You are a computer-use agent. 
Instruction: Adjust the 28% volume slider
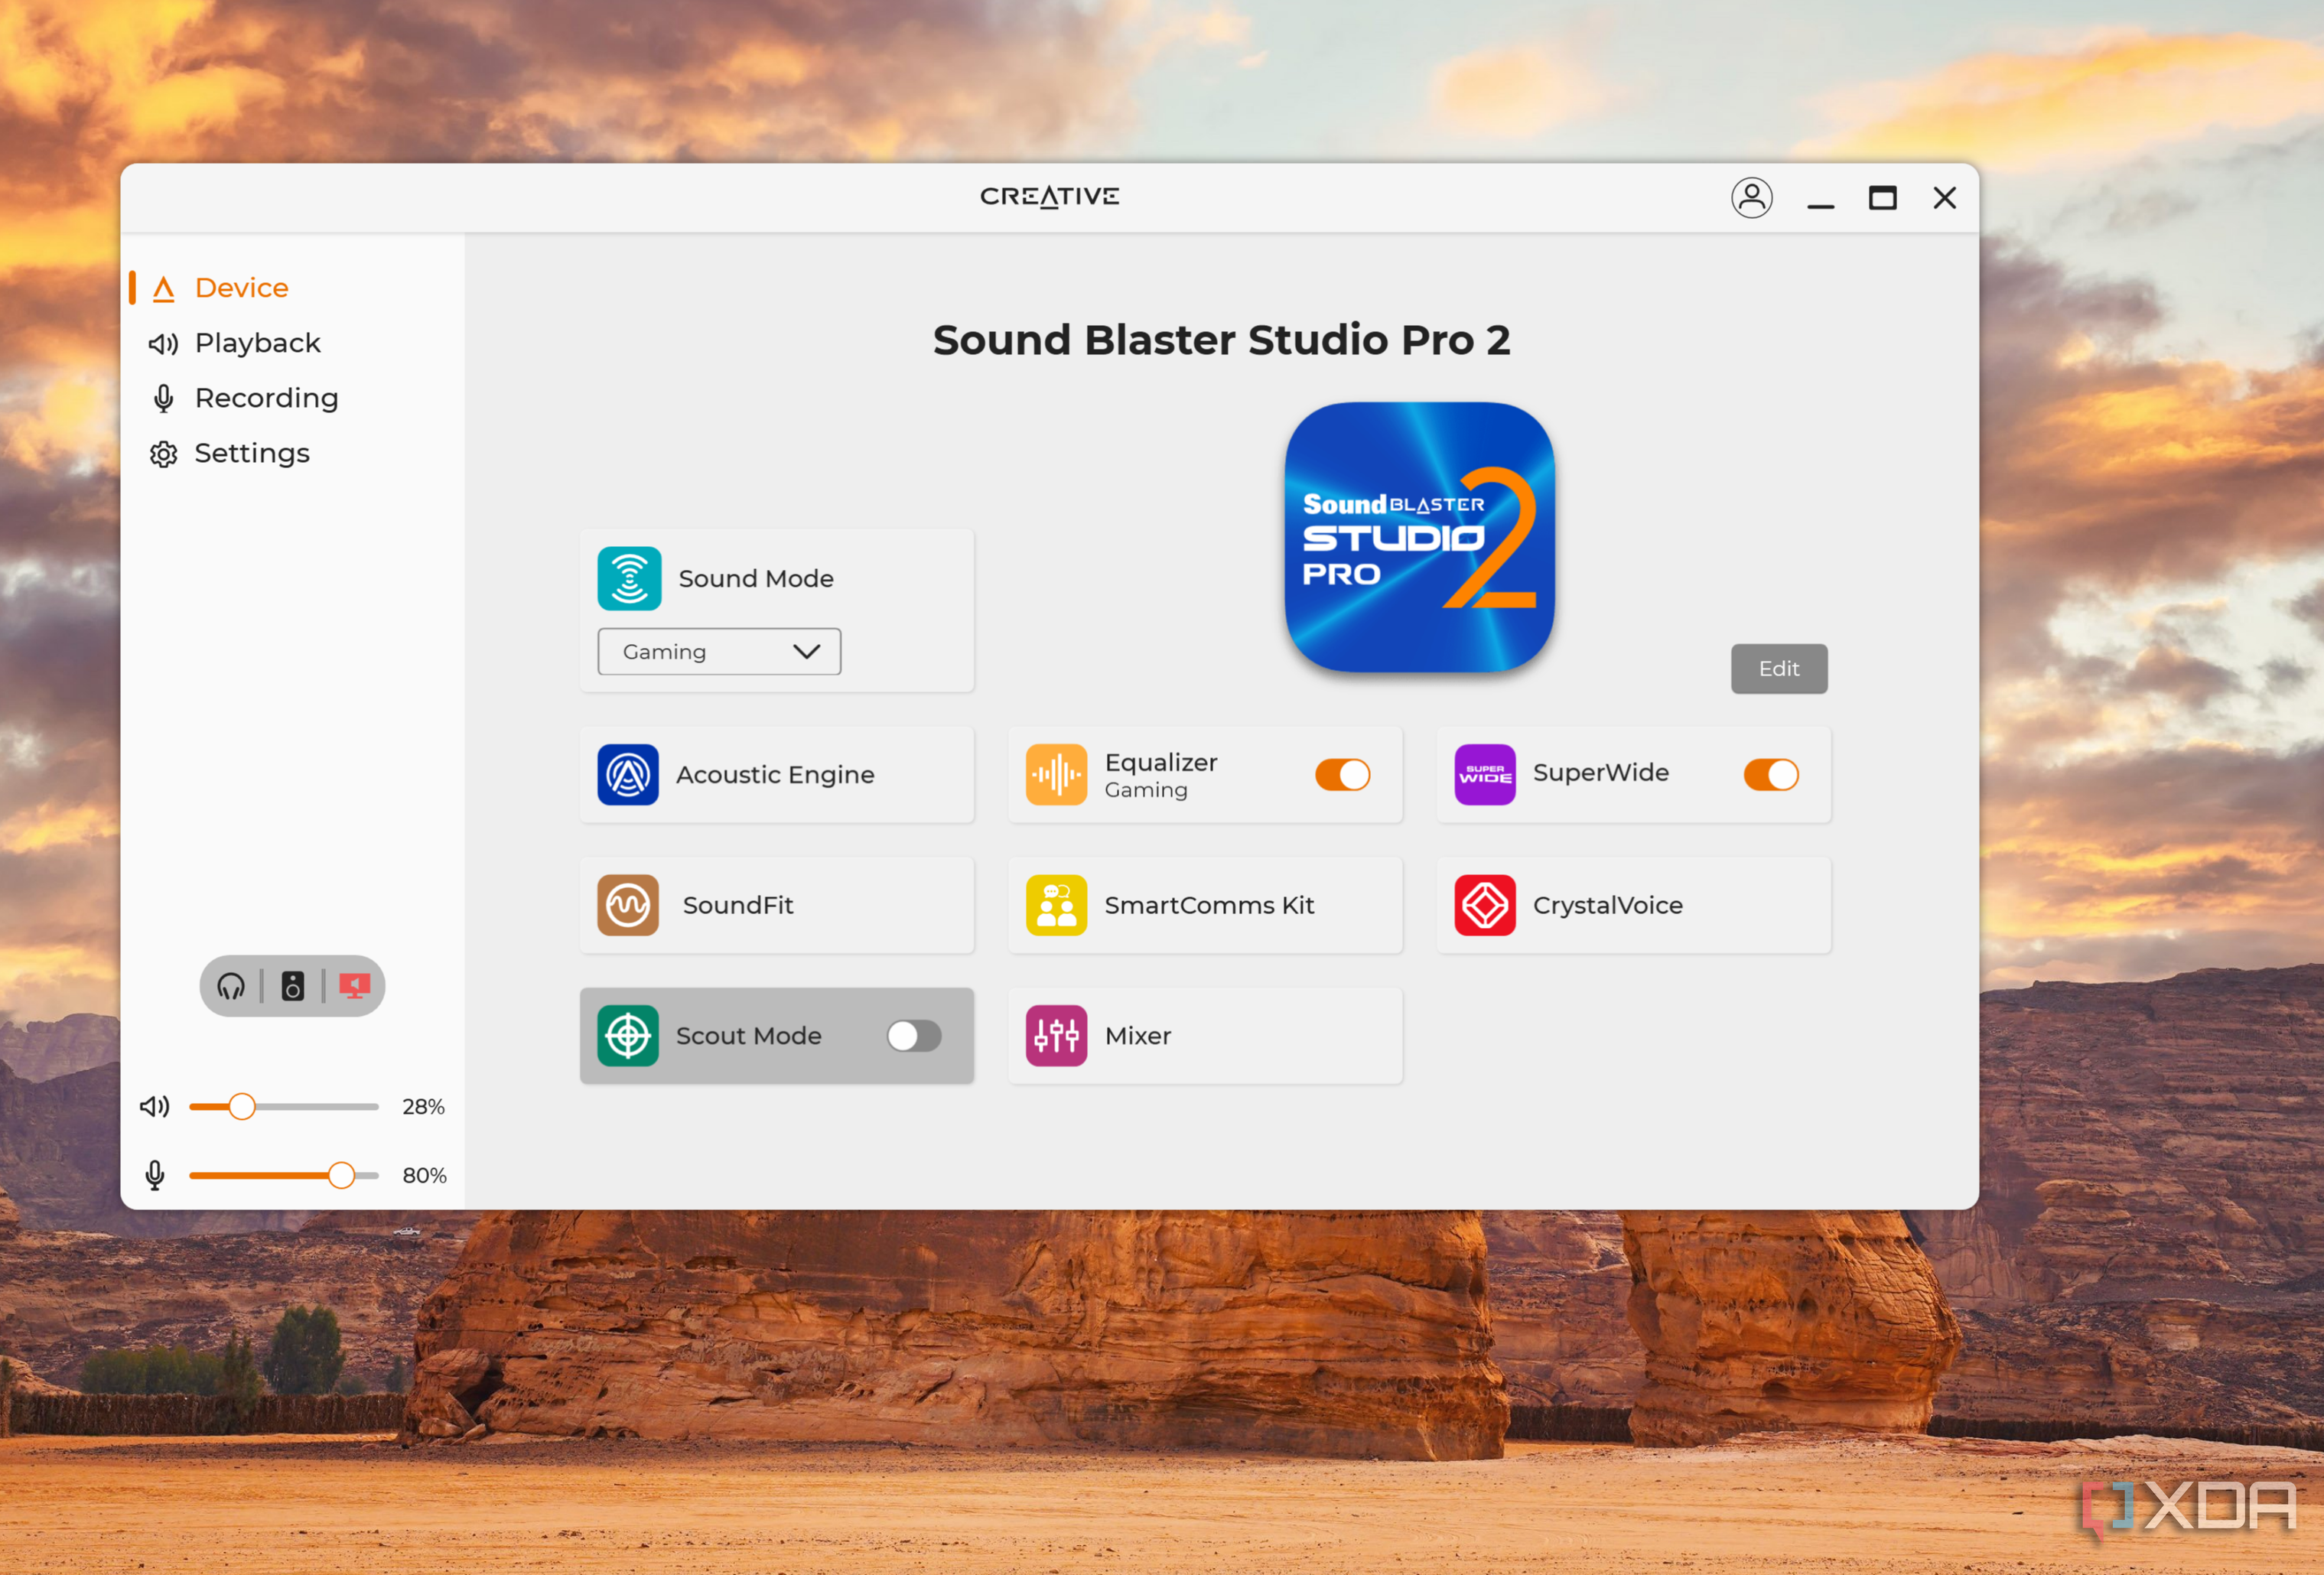click(x=242, y=1107)
